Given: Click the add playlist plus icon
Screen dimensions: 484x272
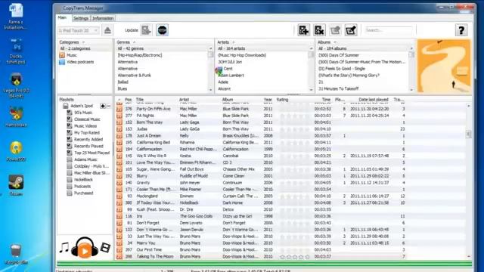Looking at the screenshot, I should pyautogui.click(x=103, y=106).
